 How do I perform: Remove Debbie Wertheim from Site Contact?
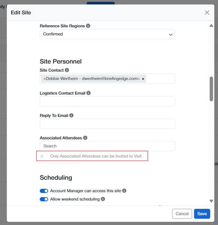[x=143, y=79]
